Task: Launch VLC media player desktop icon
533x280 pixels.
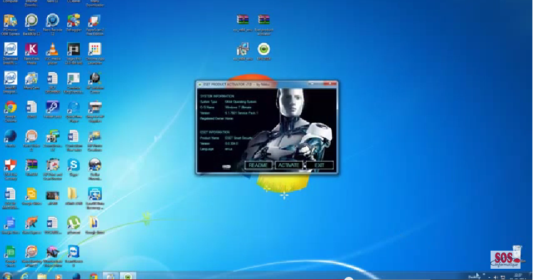Action: coord(52,49)
